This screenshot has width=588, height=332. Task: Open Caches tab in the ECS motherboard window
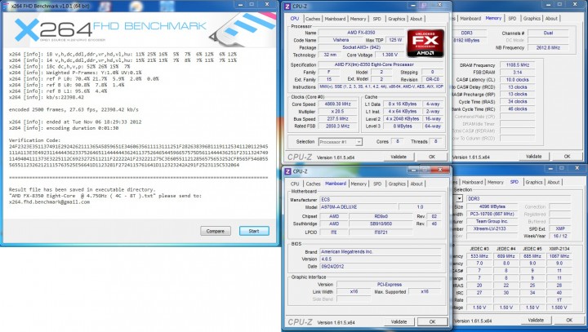click(x=313, y=184)
